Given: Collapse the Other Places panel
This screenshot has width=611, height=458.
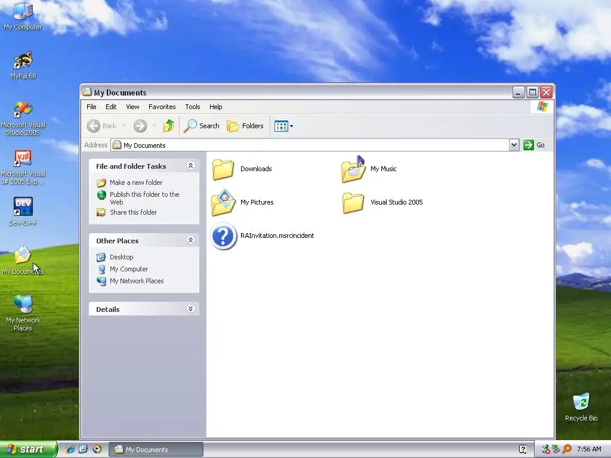Looking at the screenshot, I should (x=190, y=240).
